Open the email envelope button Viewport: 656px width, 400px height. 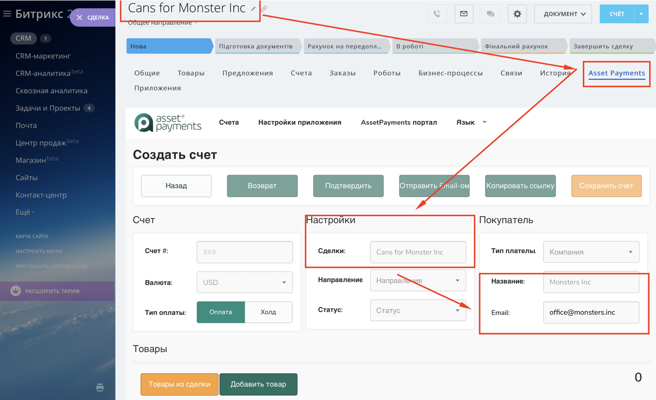[x=464, y=14]
